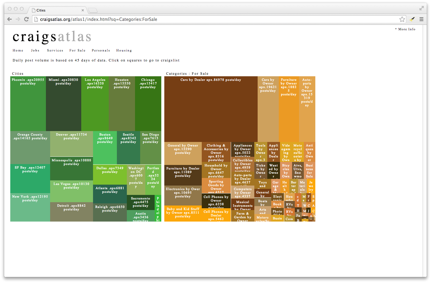This screenshot has height=283, width=431.
Task: Click the Electronics by Owner square
Action: tap(183, 196)
